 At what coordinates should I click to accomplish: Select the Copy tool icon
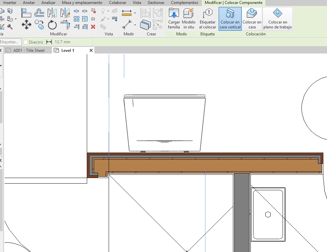coord(39,25)
